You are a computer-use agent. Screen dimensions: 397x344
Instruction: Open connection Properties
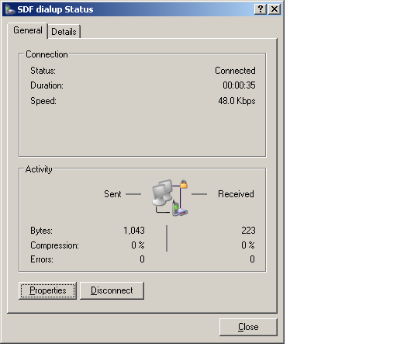point(47,290)
